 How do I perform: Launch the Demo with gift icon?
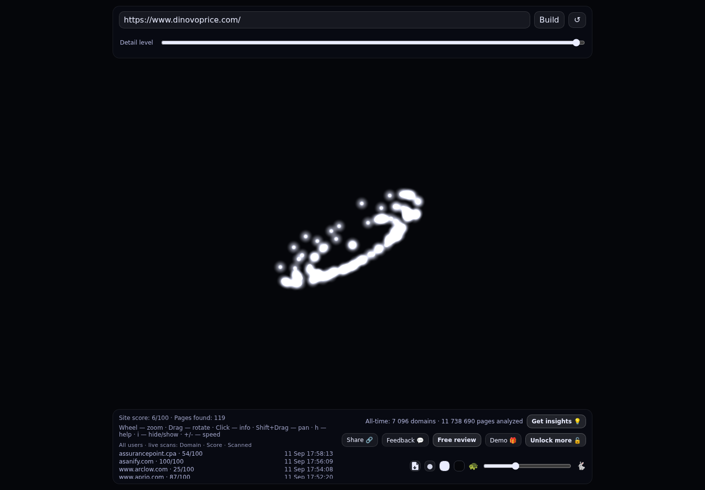point(503,440)
